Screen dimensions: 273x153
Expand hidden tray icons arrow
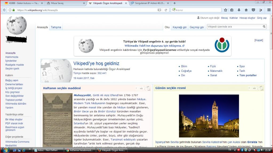click(235, 150)
